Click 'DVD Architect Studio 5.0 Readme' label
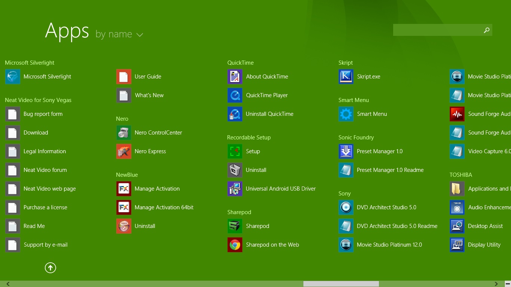 click(397, 226)
